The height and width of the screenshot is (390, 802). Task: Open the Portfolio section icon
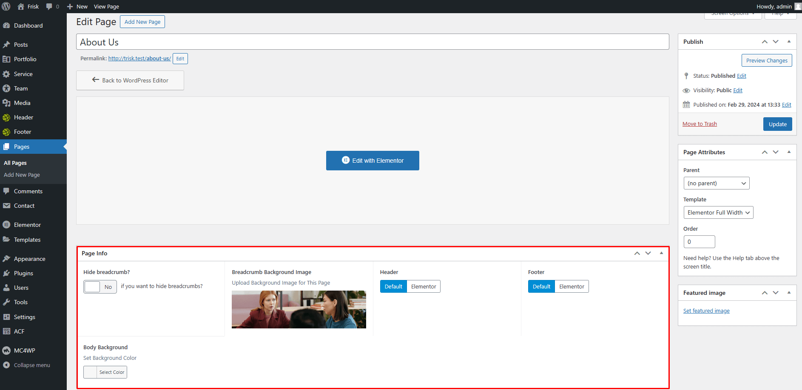(x=6, y=59)
